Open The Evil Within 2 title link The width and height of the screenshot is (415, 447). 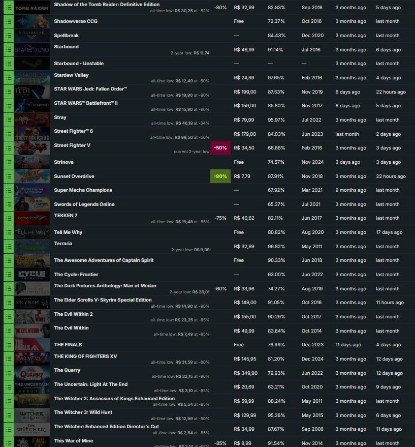coord(74,314)
